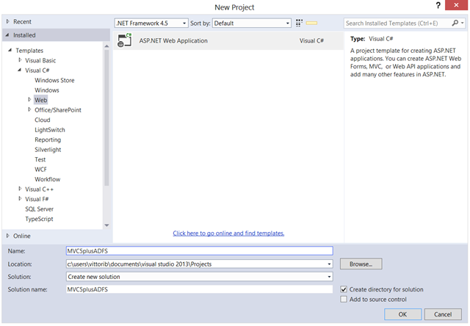
Task: Select the Cloud category
Action: [43, 120]
